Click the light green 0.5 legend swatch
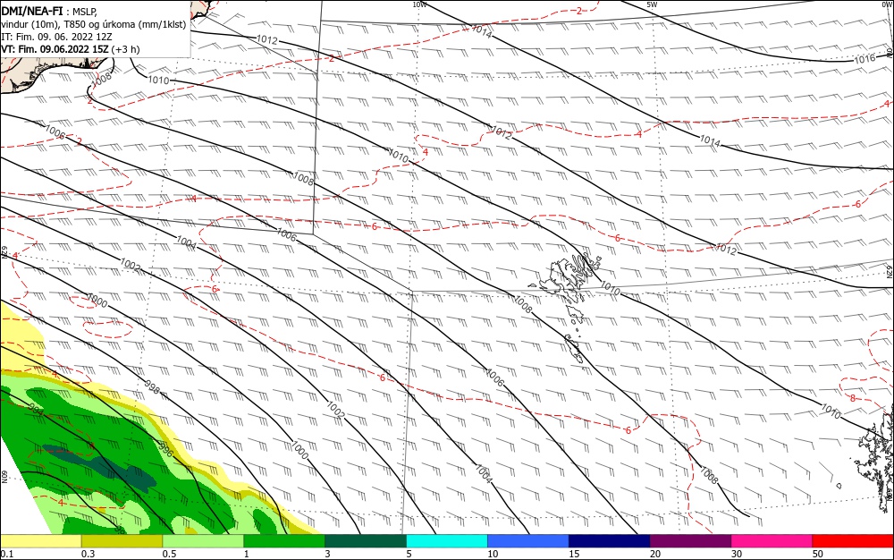The width and height of the screenshot is (894, 560). 203,541
